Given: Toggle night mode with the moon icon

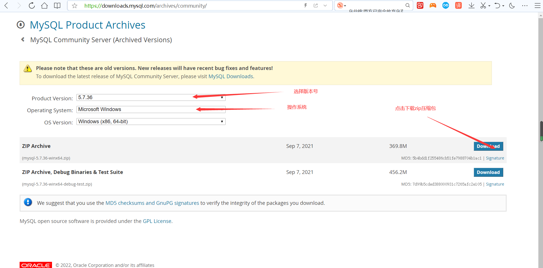Looking at the screenshot, I should click(x=512, y=5).
